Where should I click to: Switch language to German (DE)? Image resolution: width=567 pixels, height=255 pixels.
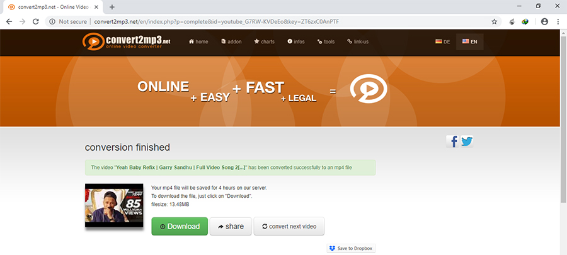(x=442, y=41)
